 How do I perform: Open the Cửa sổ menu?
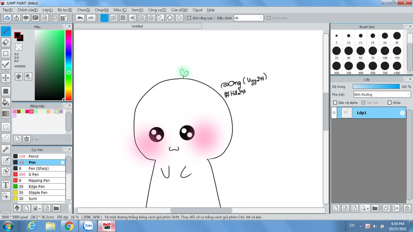click(x=179, y=10)
